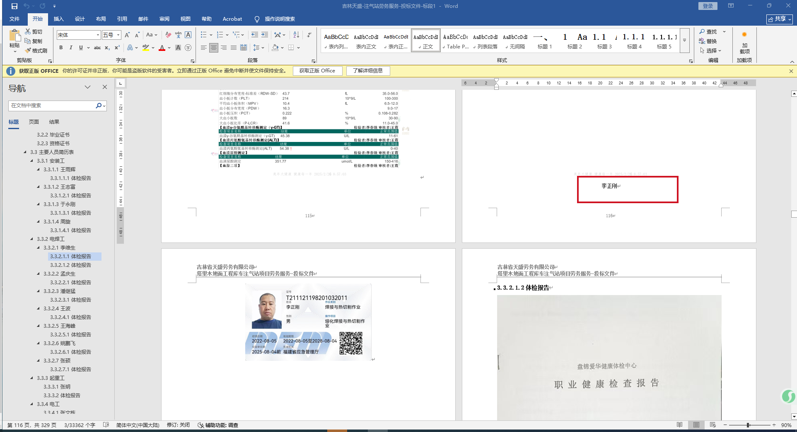This screenshot has height=432, width=797.
Task: Toggle show/hide paragraph marks
Action: 309,35
